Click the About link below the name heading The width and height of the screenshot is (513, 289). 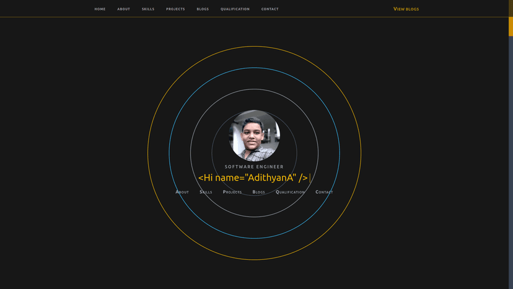pyautogui.click(x=182, y=192)
